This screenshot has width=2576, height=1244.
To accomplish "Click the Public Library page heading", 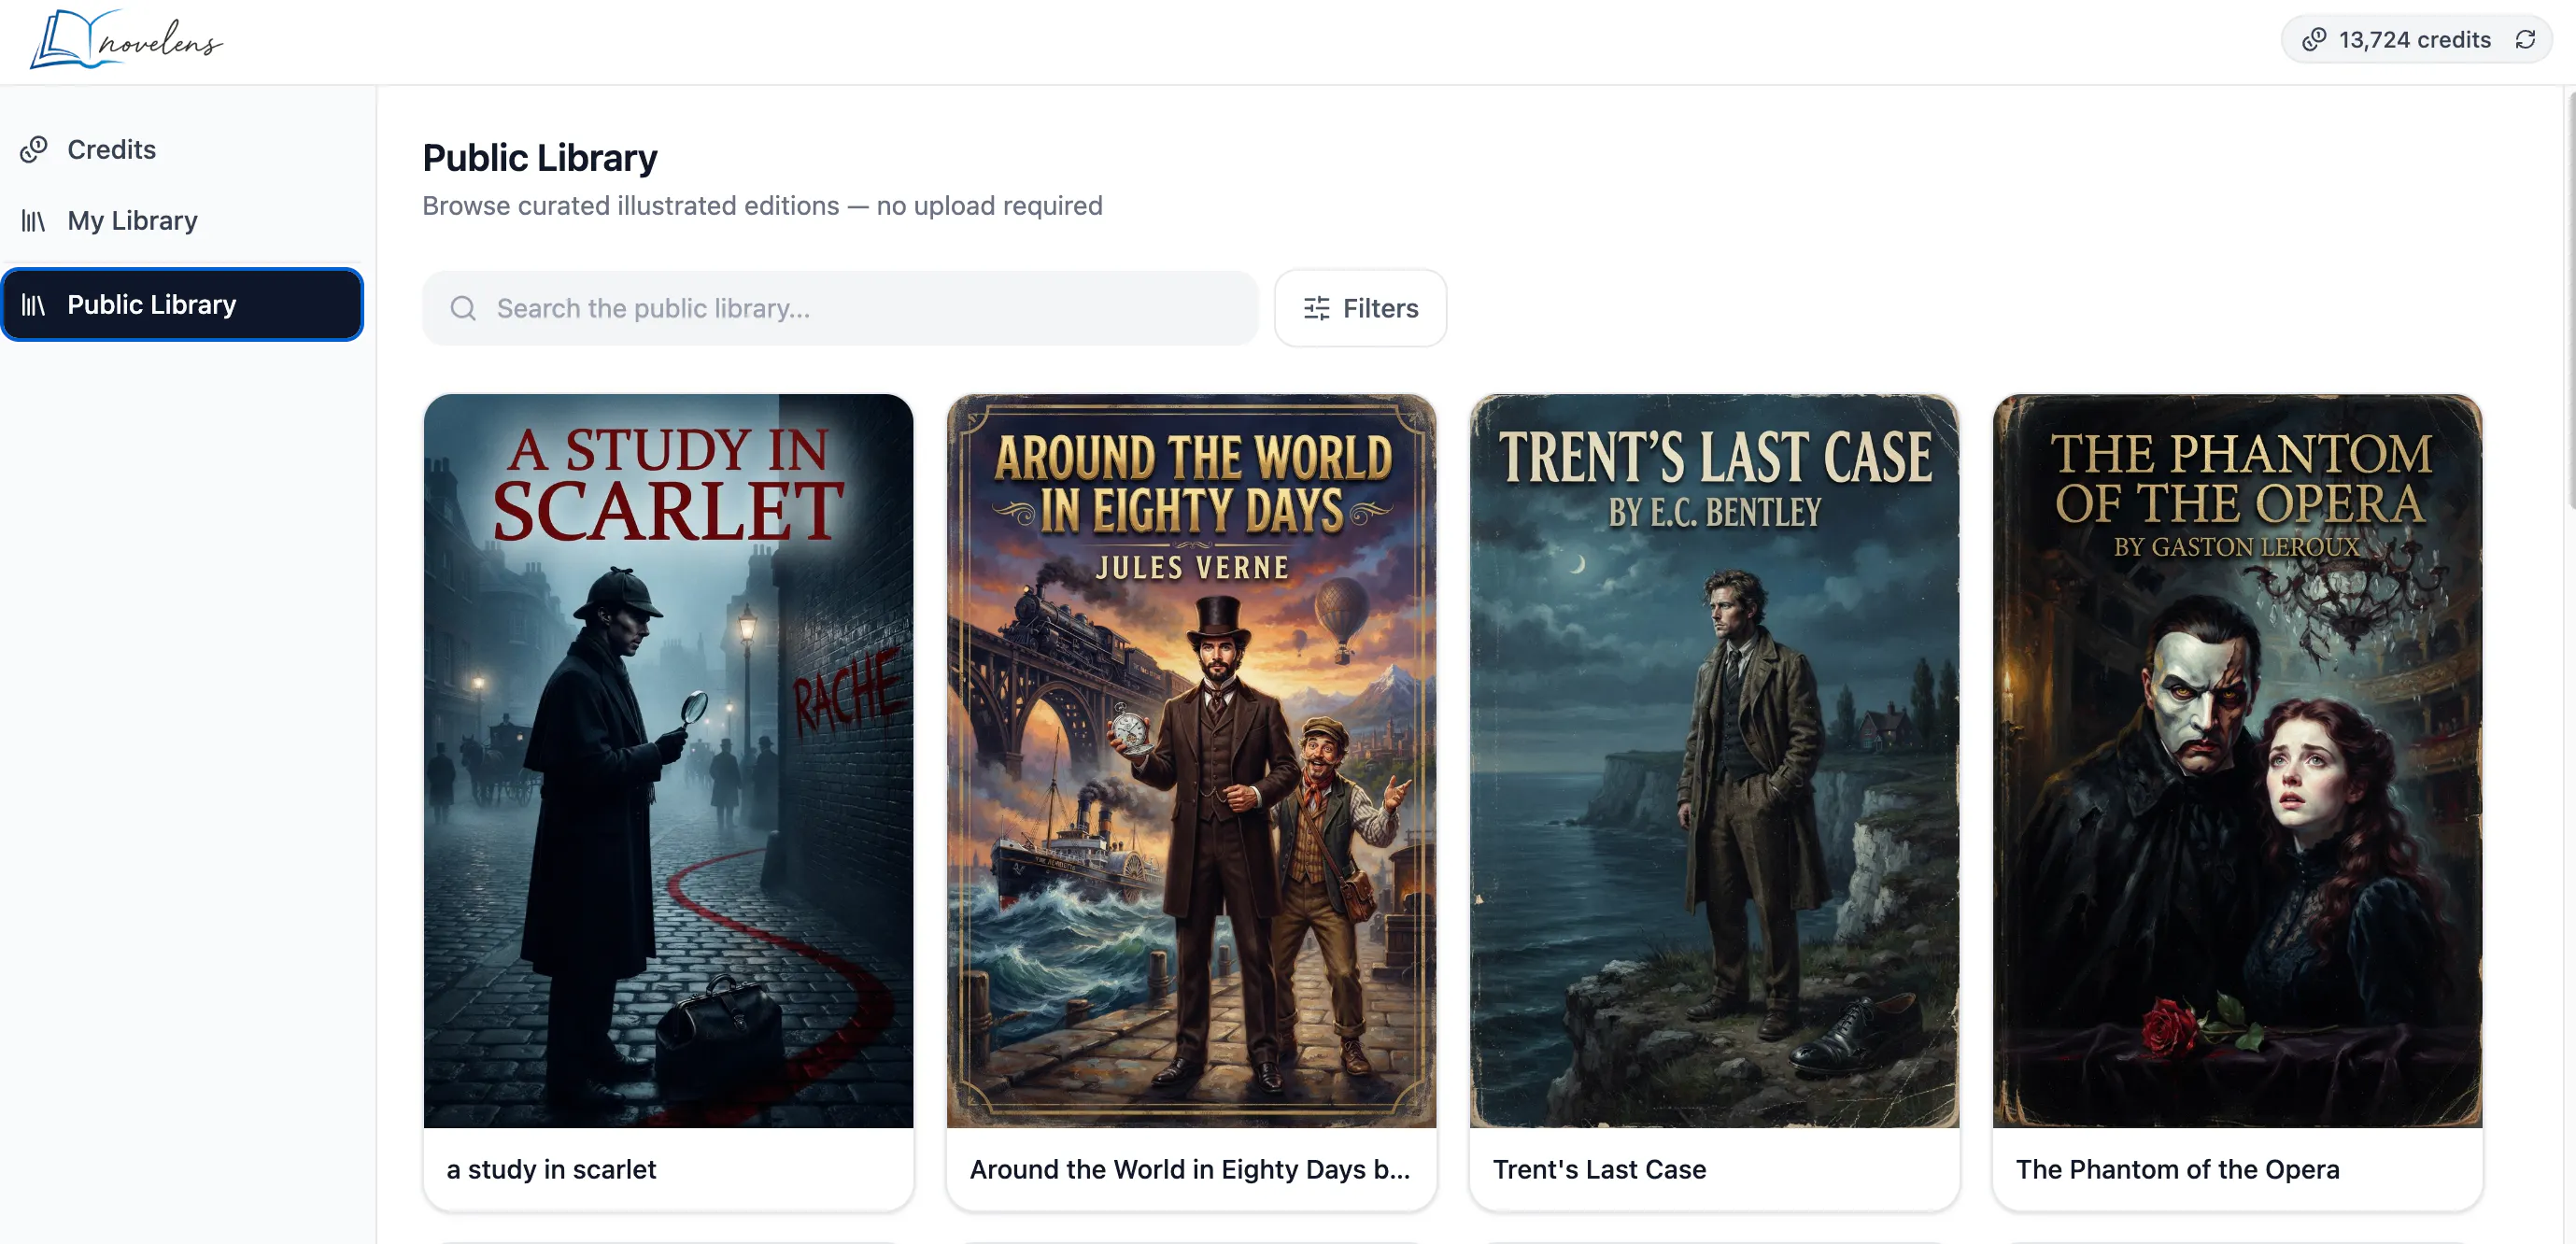I will (540, 158).
